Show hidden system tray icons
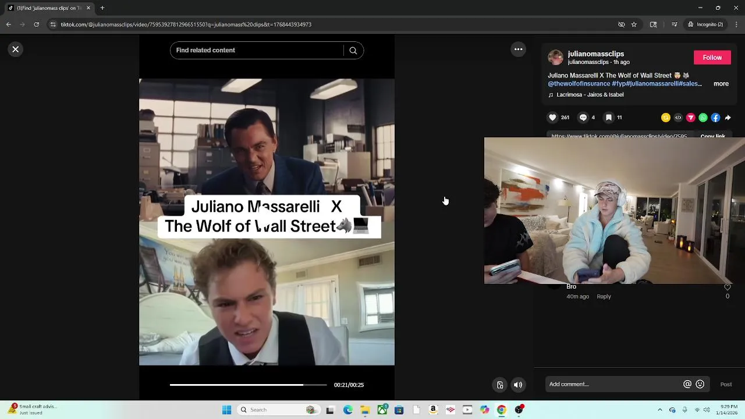 point(659,410)
